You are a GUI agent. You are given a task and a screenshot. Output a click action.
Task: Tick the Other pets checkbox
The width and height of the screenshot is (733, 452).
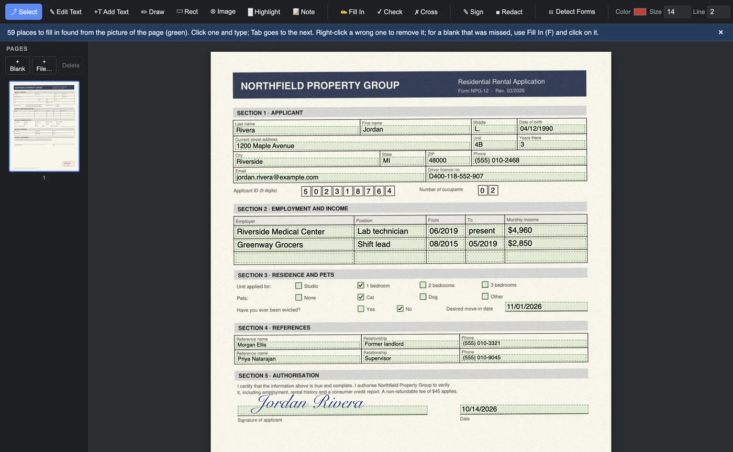point(485,296)
